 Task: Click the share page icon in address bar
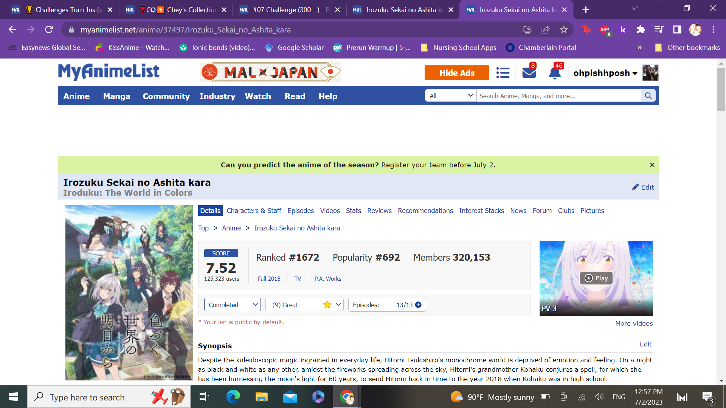(546, 29)
